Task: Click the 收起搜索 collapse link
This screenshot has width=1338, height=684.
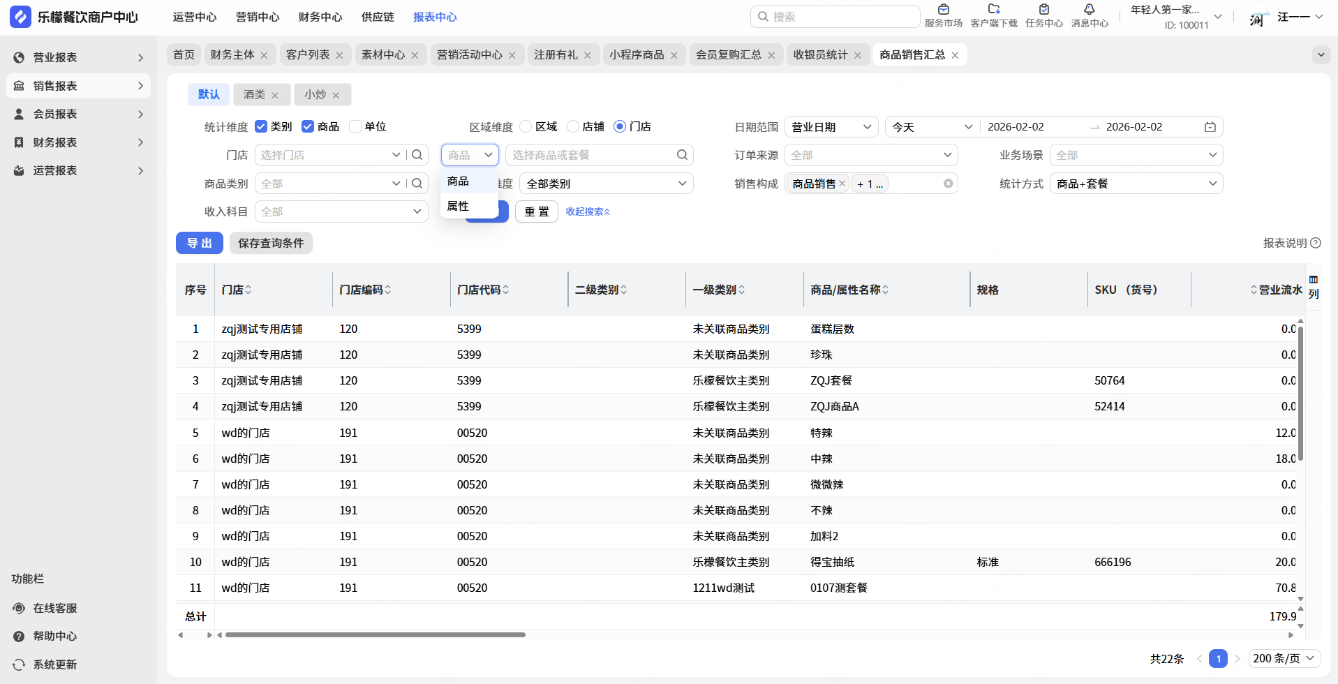Action: coord(588,211)
